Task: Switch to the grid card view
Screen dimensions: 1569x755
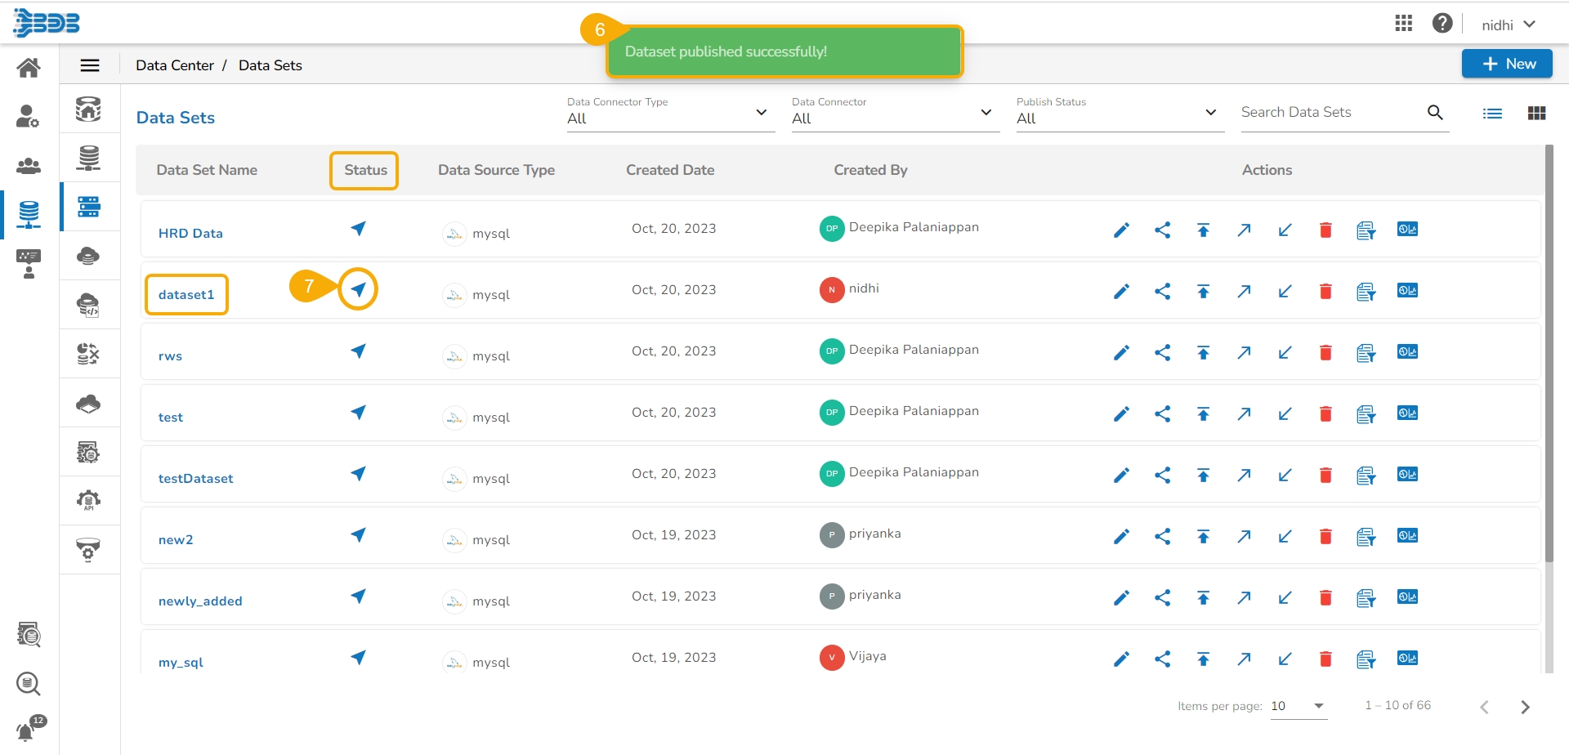Action: (x=1536, y=114)
